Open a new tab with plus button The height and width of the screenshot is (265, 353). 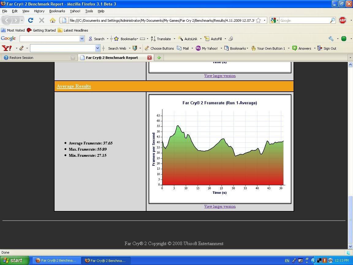point(159,58)
